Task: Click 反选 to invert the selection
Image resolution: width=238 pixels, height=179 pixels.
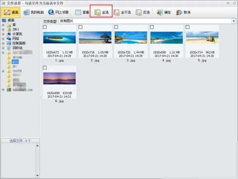Action: [x=143, y=12]
